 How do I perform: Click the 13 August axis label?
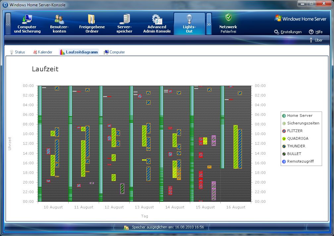coord(144,207)
